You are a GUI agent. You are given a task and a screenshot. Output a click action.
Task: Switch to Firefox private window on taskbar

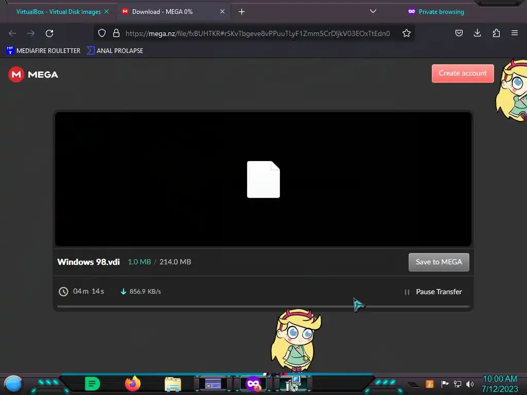pyautogui.click(x=253, y=384)
